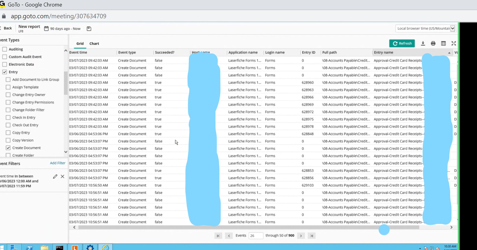Click the site lock icon in address bar
477x250 pixels.
(4, 16)
